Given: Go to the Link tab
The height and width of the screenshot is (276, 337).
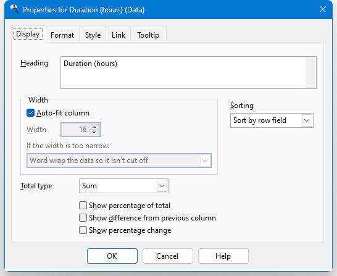Looking at the screenshot, I should [119, 35].
